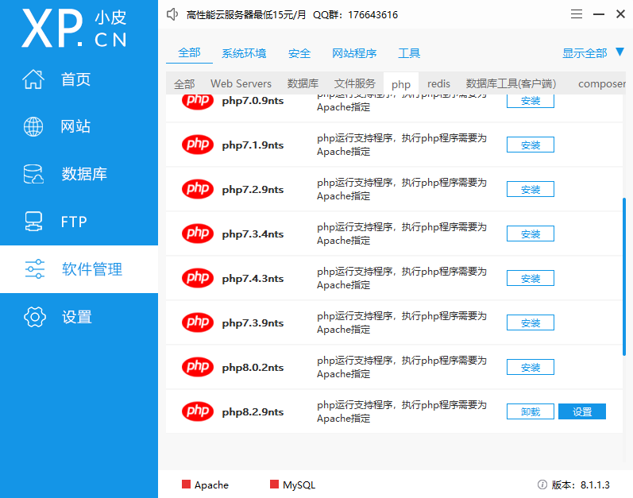
Task: Open the 系统环境 category
Action: pyautogui.click(x=244, y=53)
